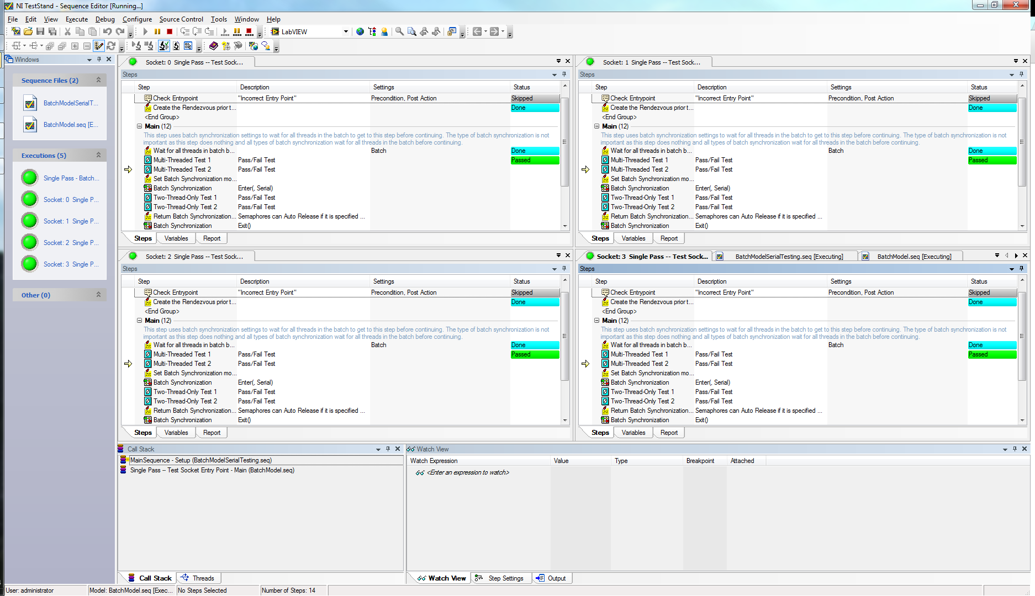
Task: Toggle pin on the Watch View pane
Action: [1015, 449]
